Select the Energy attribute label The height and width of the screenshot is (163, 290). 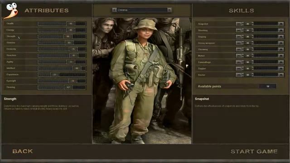(x=10, y=30)
